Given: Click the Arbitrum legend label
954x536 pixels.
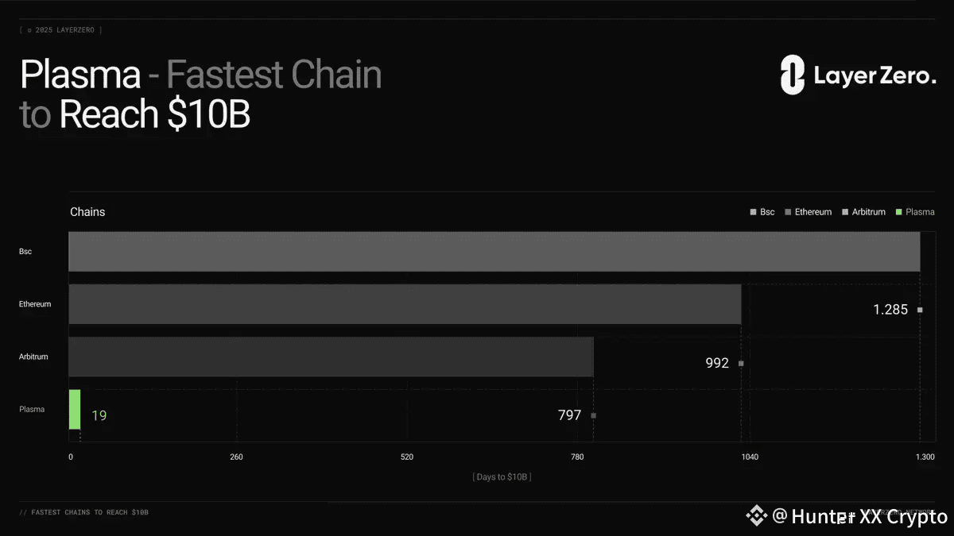Looking at the screenshot, I should pyautogui.click(x=868, y=212).
